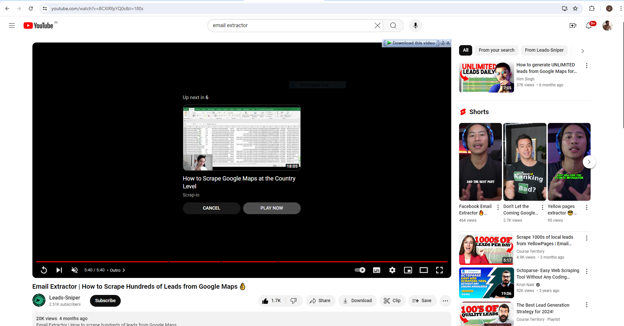
Task: Open the account avatar menu
Action: [607, 26]
